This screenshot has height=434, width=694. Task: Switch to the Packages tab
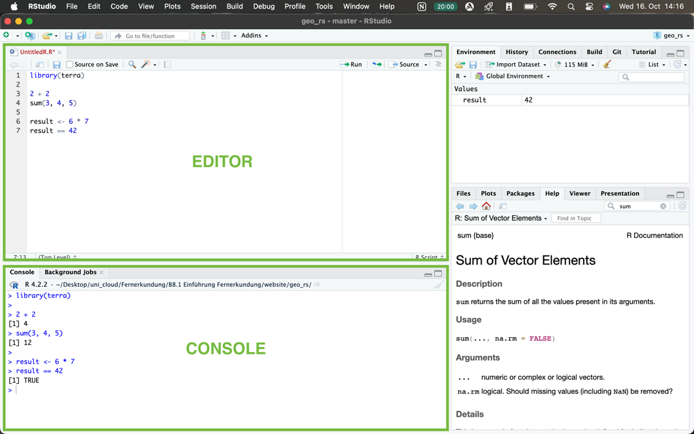click(x=520, y=193)
